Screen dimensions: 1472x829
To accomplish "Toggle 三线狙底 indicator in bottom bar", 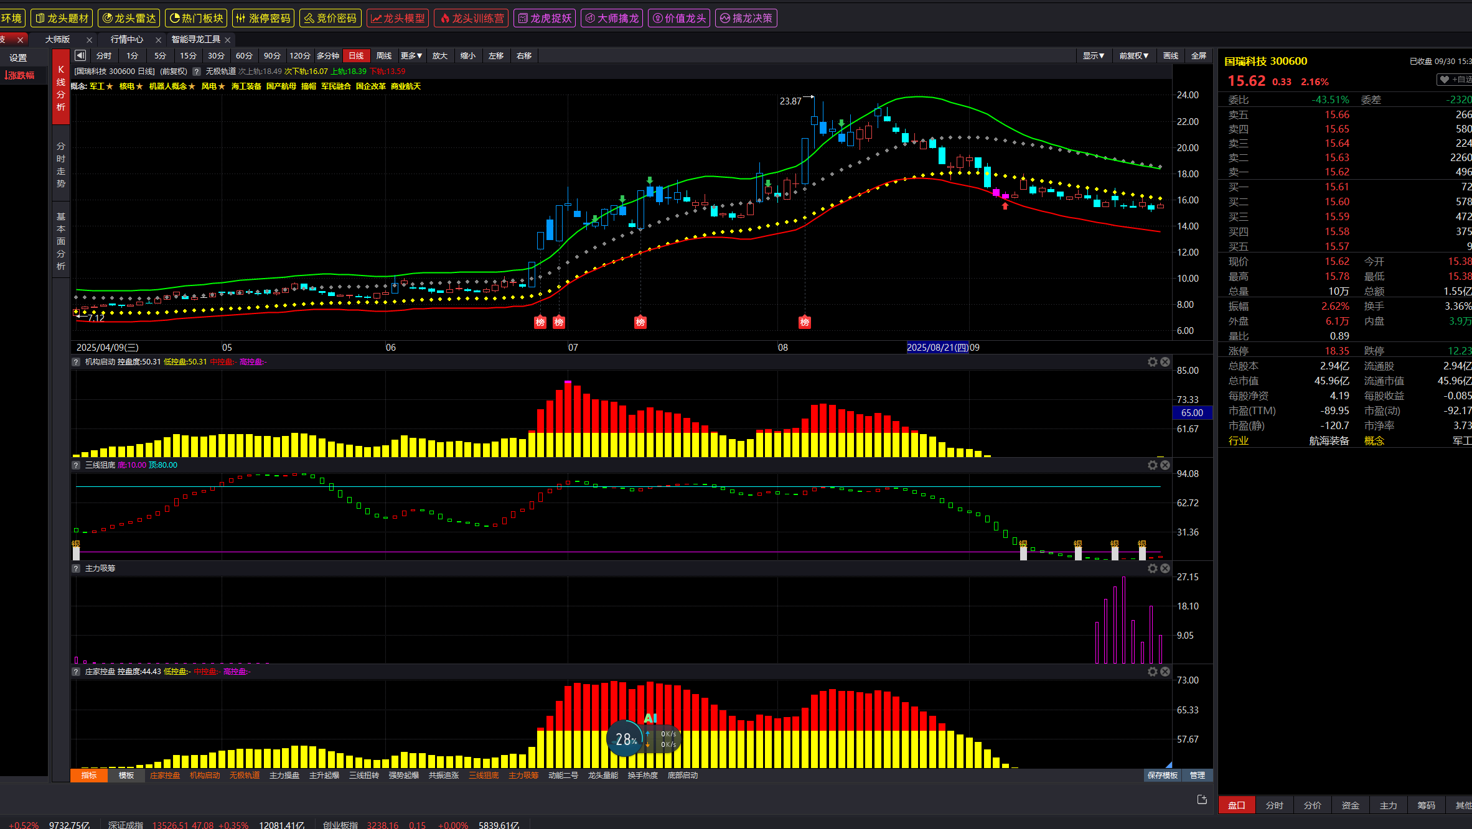I will [484, 775].
